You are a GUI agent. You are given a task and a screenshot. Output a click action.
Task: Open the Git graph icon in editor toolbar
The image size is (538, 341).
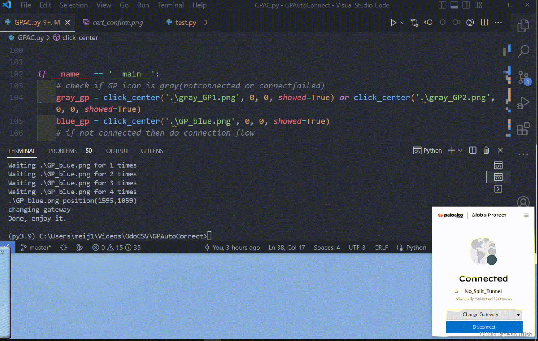470,22
